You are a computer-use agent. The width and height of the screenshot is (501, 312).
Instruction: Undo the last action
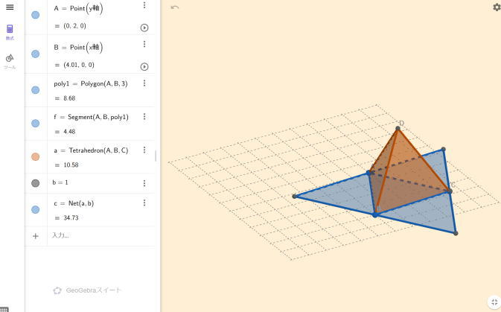point(174,7)
